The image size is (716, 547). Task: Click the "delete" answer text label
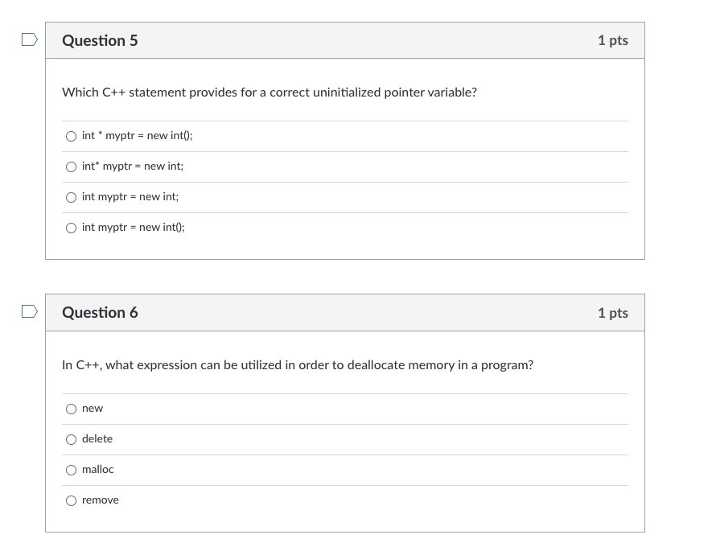tap(97, 439)
